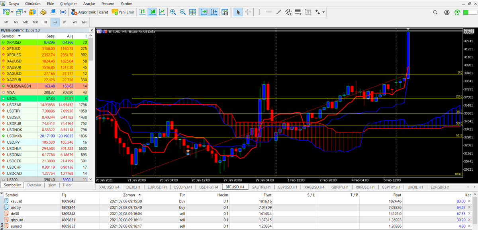
Task: Select the XAUUSD row in Market Watch
Action: (x=44, y=61)
